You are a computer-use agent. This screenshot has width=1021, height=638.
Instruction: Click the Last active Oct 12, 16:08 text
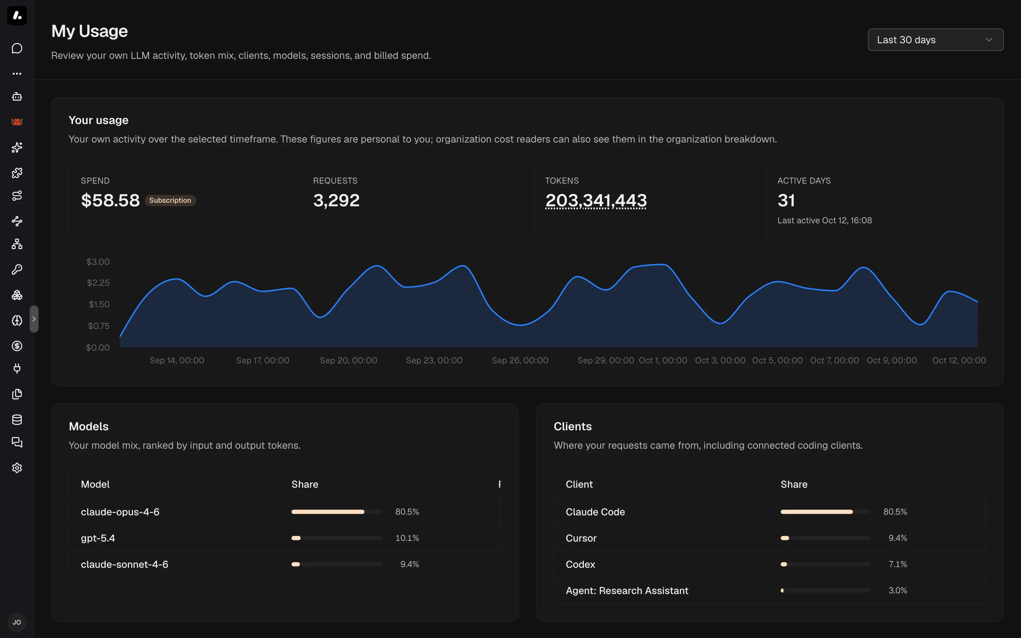(824, 220)
